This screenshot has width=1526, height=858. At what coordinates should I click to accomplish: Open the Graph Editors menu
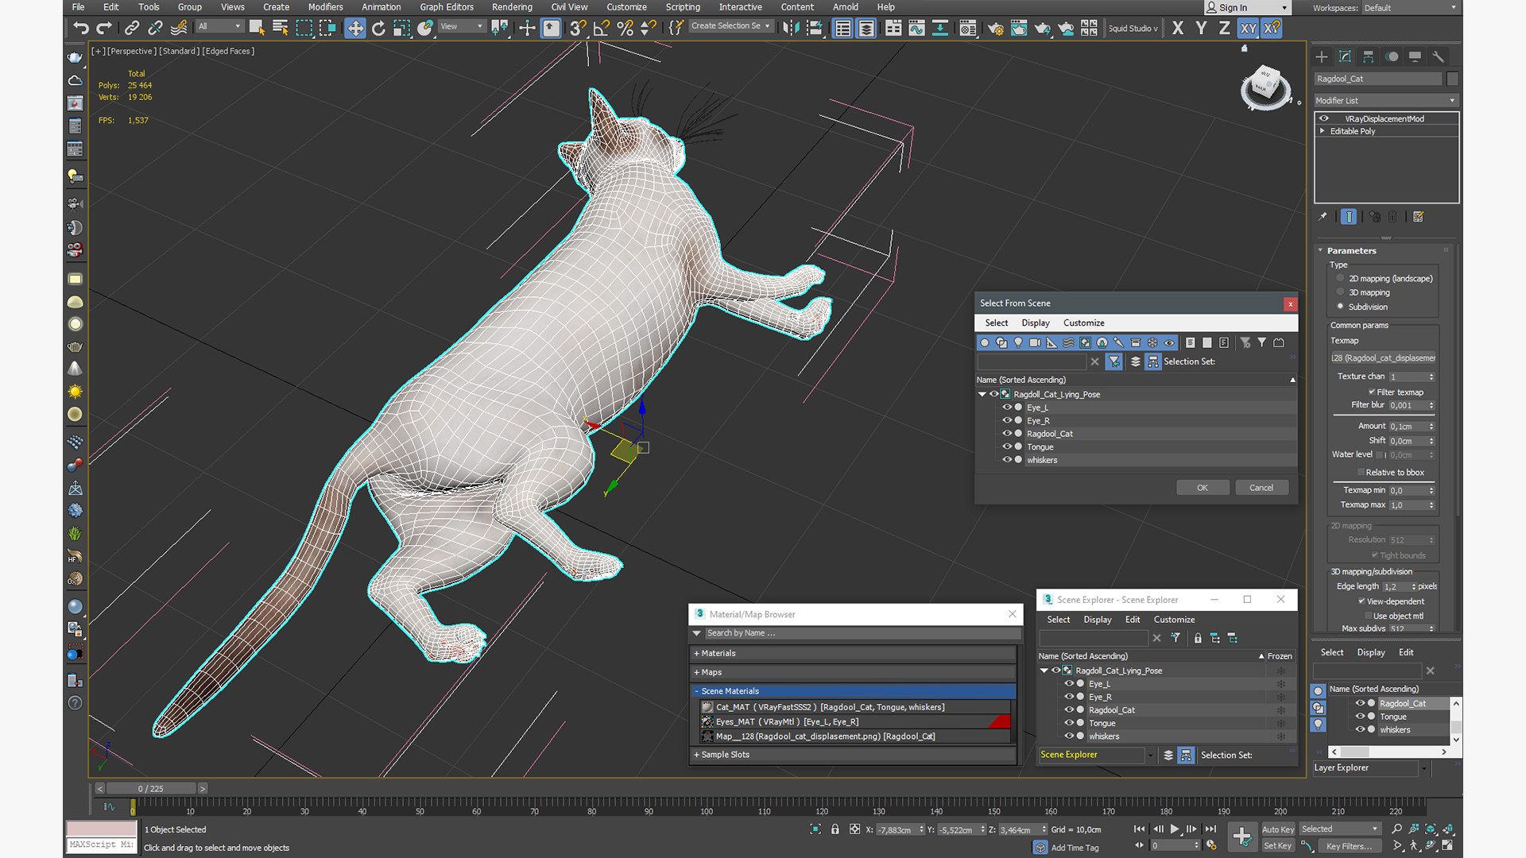click(447, 7)
